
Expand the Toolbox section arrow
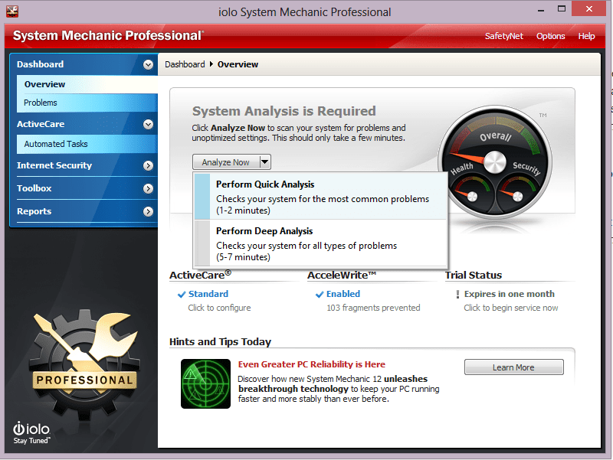click(x=148, y=188)
